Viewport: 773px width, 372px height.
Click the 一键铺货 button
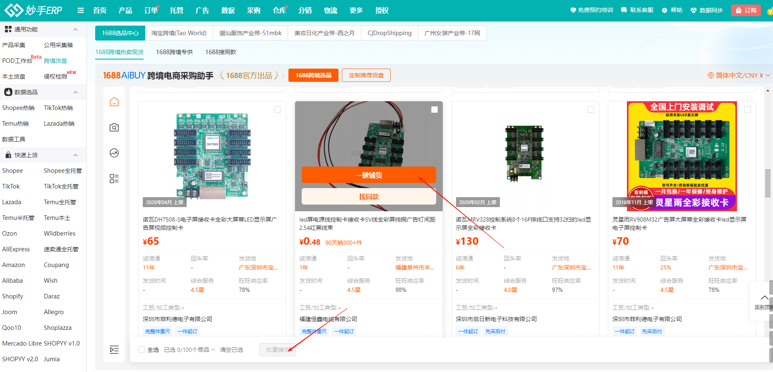(369, 175)
